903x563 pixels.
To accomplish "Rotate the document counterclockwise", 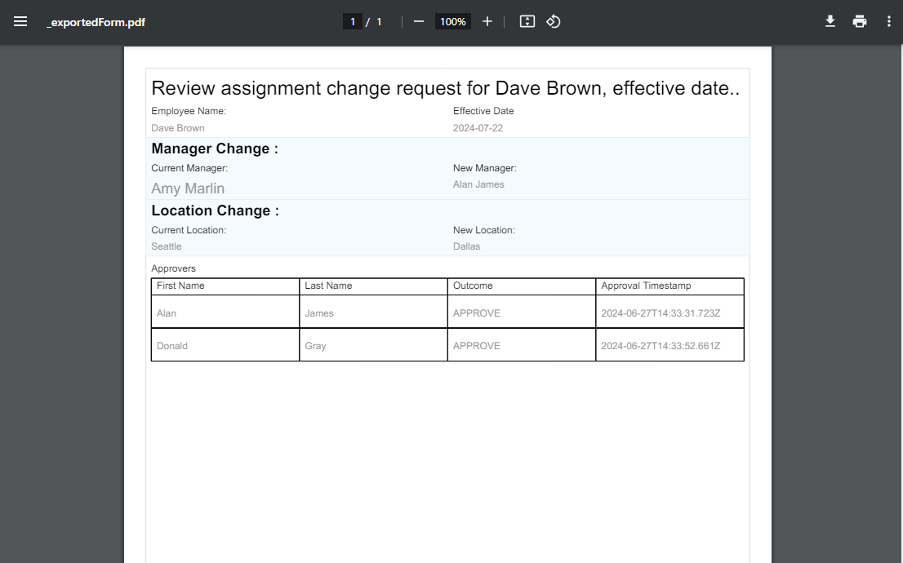I will (554, 22).
